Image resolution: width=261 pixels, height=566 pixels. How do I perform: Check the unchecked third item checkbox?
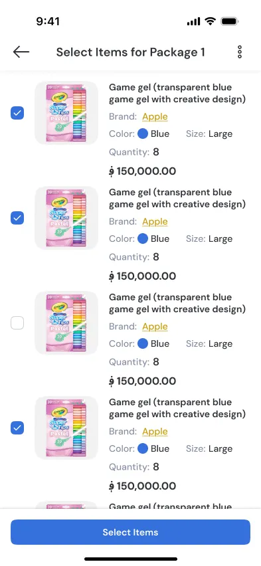(17, 323)
